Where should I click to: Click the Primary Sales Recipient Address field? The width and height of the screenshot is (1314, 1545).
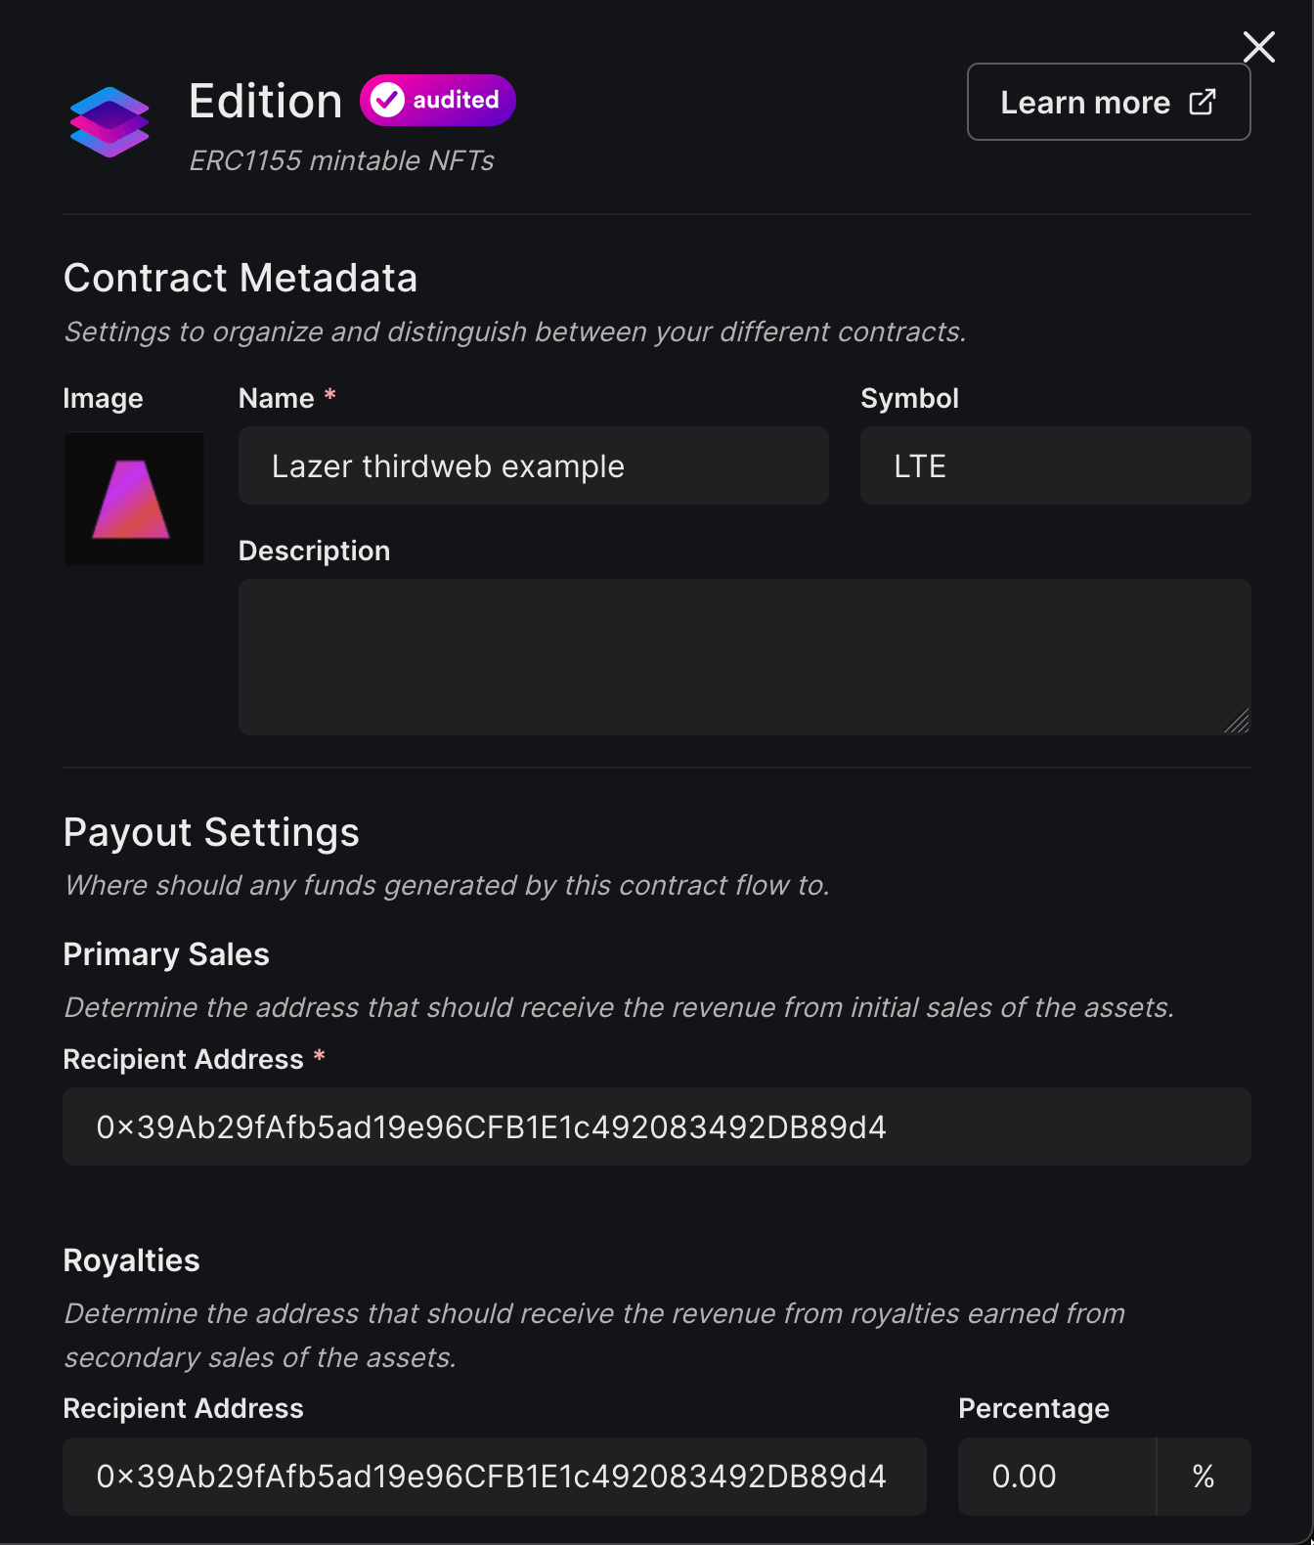pyautogui.click(x=656, y=1126)
